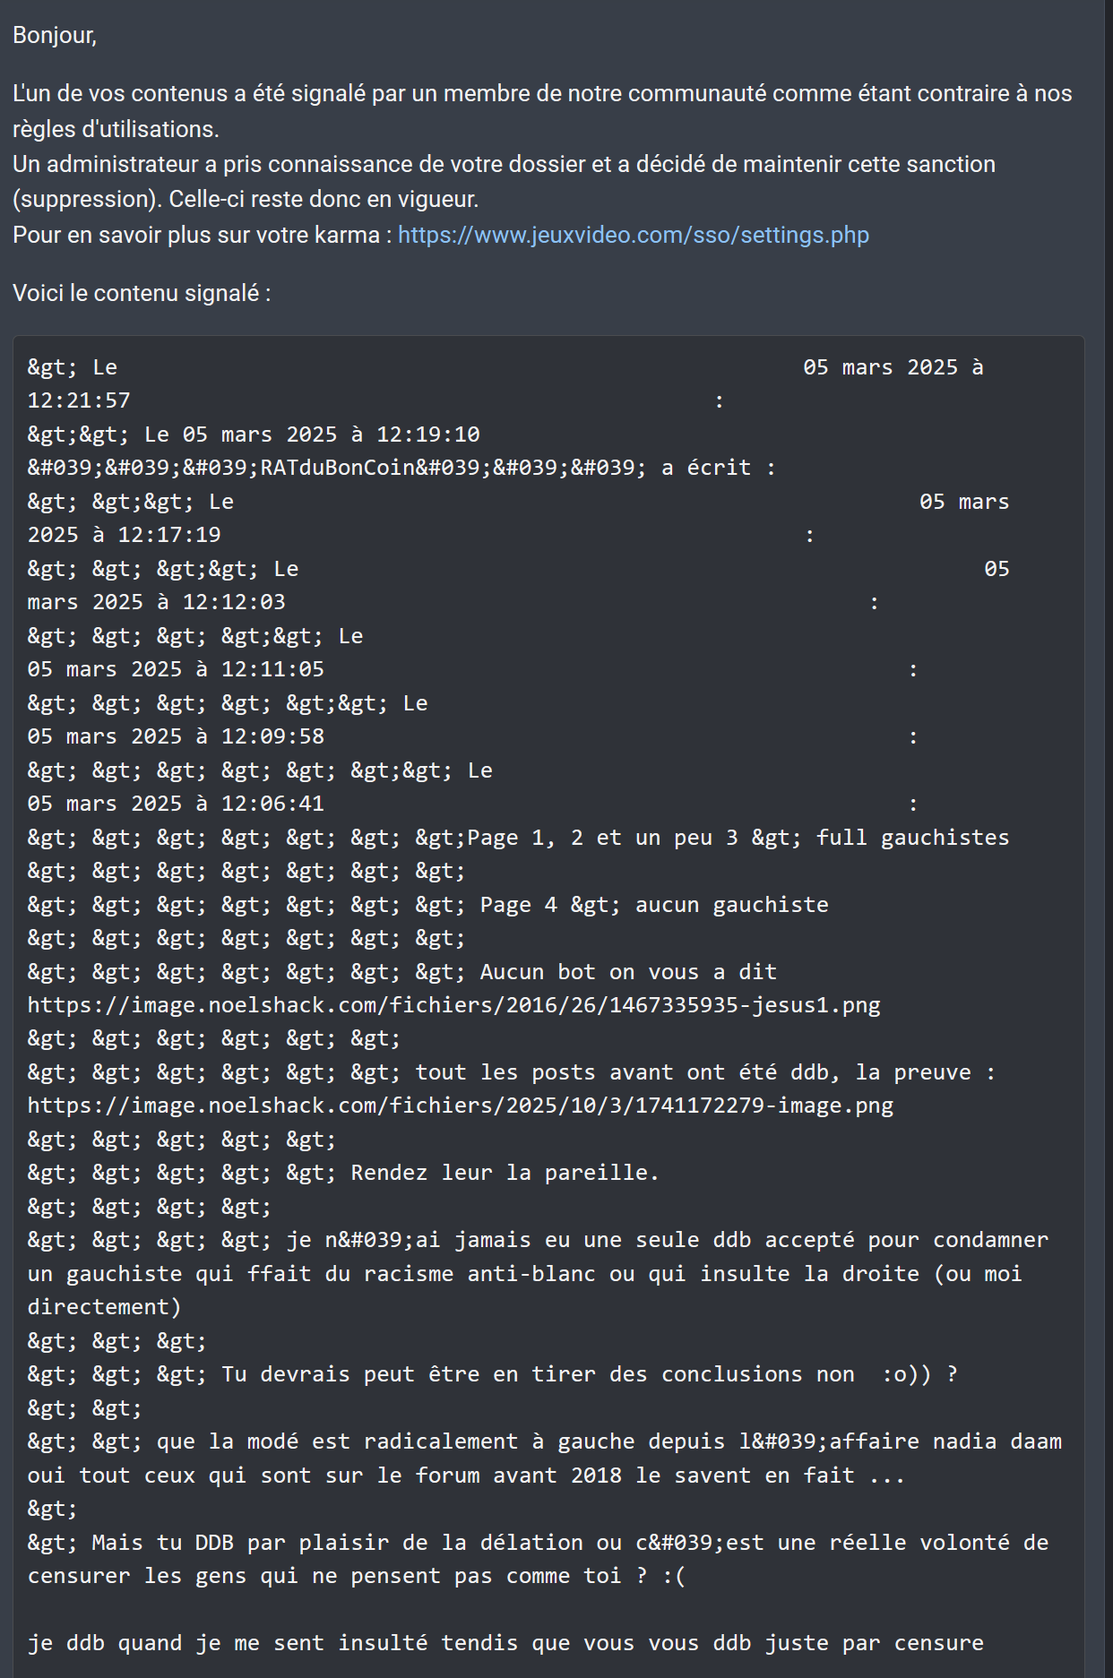Screen dimensions: 1113x1678
Task: Click the "Tu devrais peut être en tirer" line
Action: coord(492,1374)
